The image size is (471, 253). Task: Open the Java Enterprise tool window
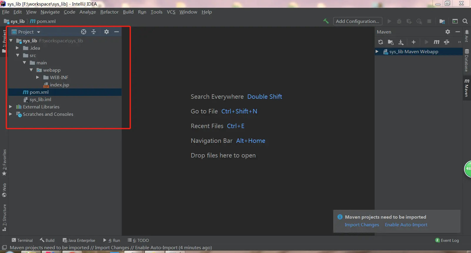79,240
